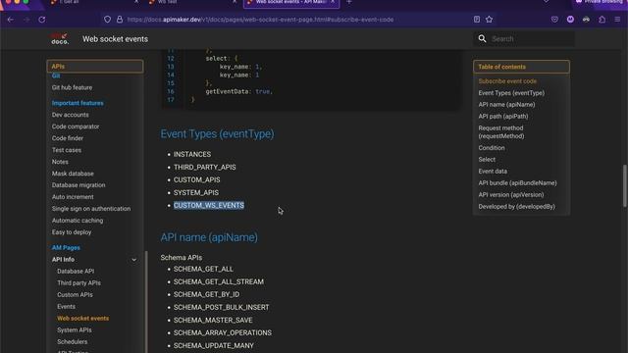Screen dimensions: 628x353
Task: Jump to Condition in table of contents
Action: (491, 148)
